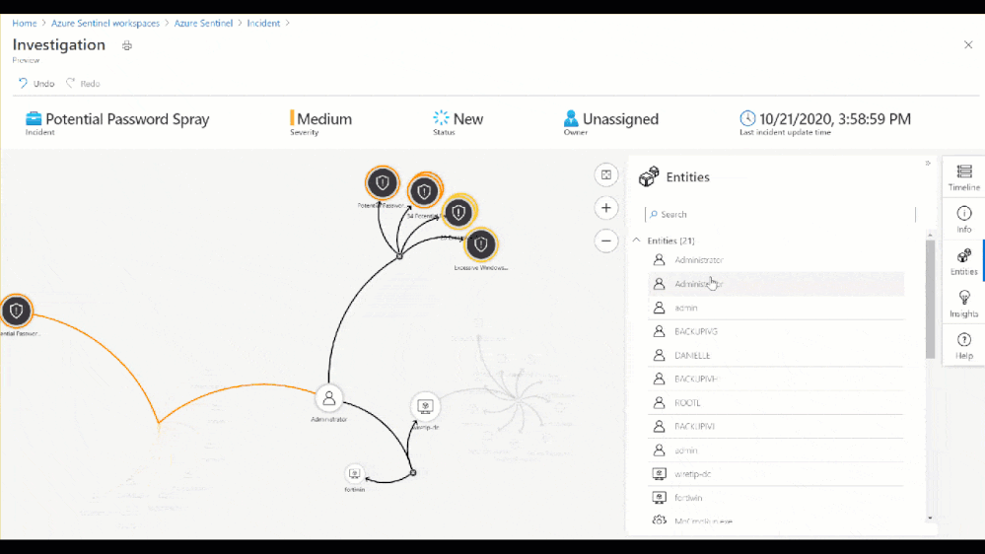This screenshot has height=554, width=985.
Task: Select the alert node at left graph edge
Action: tap(16, 311)
